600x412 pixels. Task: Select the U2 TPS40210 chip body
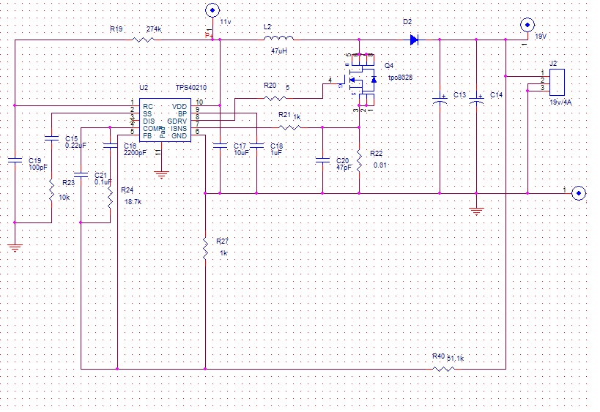click(165, 120)
